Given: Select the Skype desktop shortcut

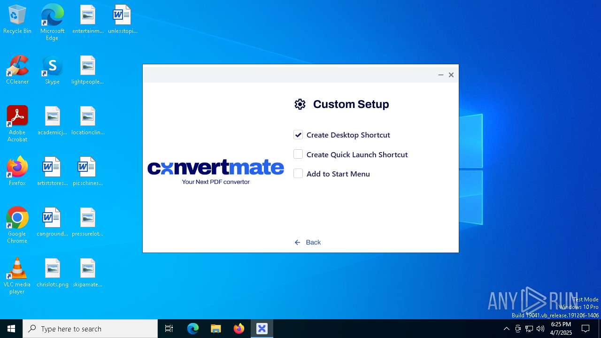Looking at the screenshot, I should (x=52, y=70).
